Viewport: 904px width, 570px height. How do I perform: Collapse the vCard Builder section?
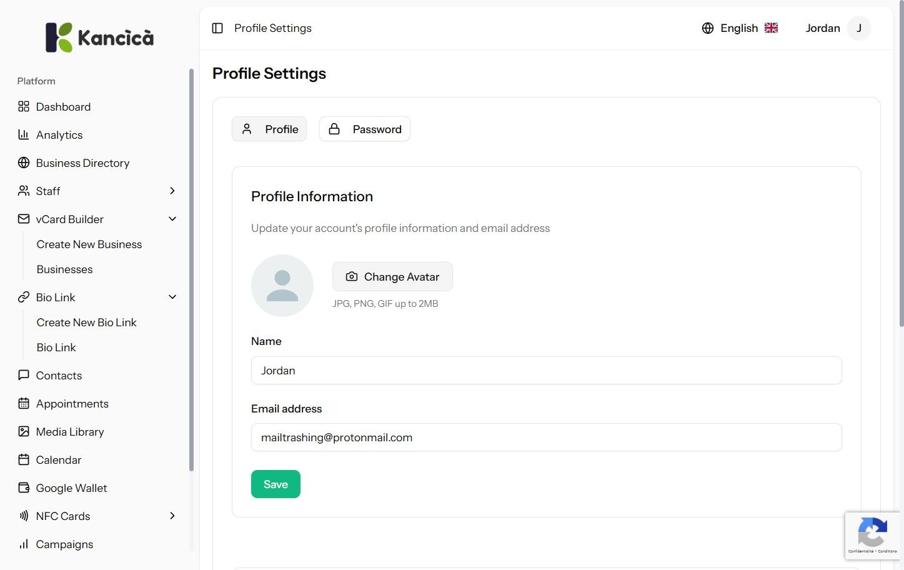(x=172, y=219)
